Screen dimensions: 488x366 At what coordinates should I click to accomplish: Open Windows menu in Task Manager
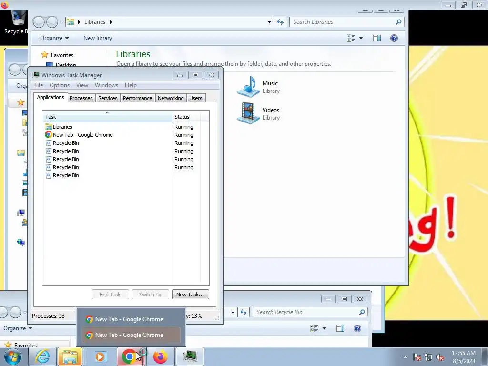(x=106, y=85)
